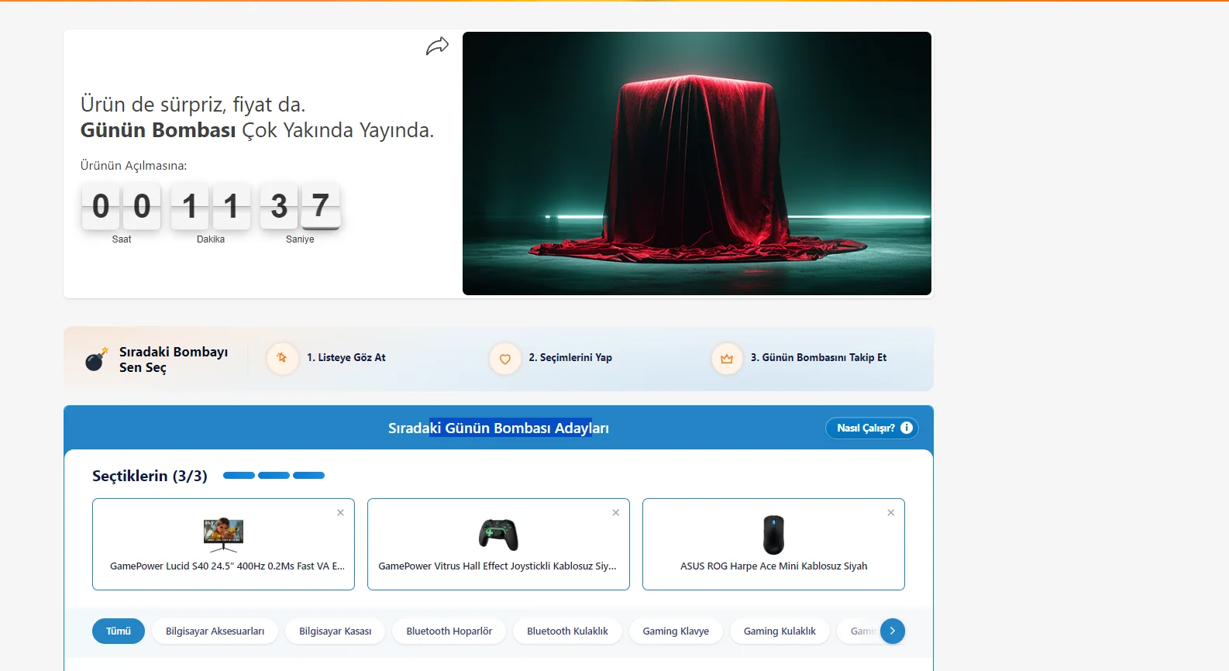Click the 1. Listeye Göz At step text
Screen dimensions: 1229x671
coord(346,358)
